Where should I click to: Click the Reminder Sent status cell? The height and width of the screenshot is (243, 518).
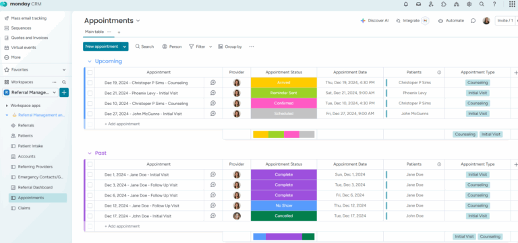[x=284, y=93]
